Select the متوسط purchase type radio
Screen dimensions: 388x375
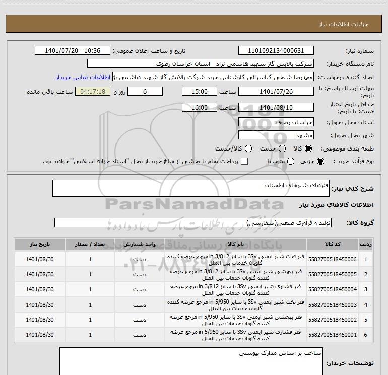(291, 161)
